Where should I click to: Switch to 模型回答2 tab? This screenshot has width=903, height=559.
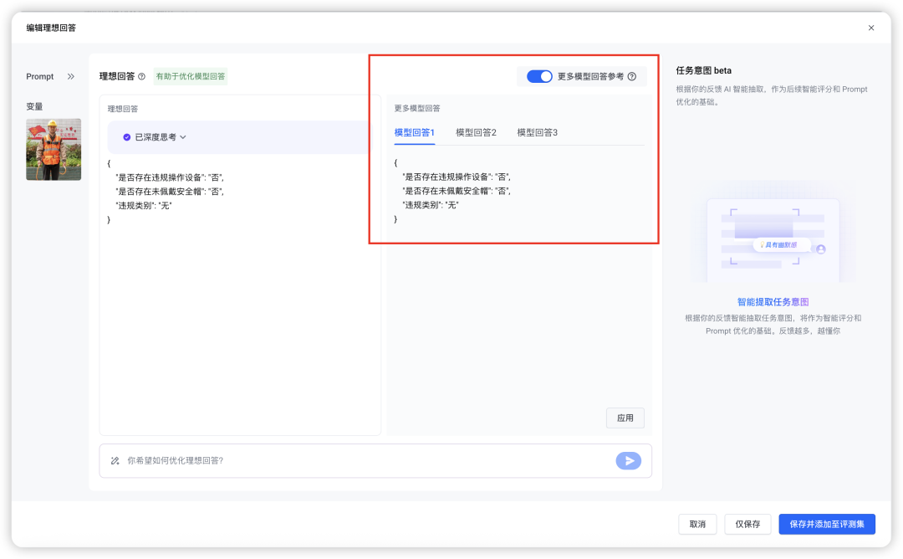[476, 132]
